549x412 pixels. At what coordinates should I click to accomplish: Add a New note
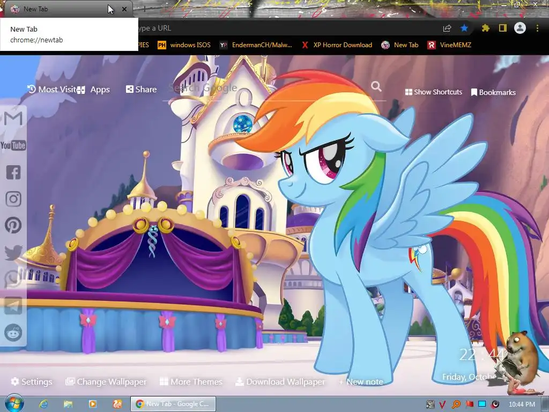click(x=361, y=381)
